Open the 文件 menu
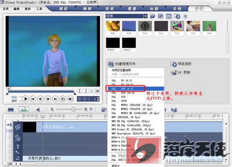The height and width of the screenshot is (167, 232). click(6, 9)
